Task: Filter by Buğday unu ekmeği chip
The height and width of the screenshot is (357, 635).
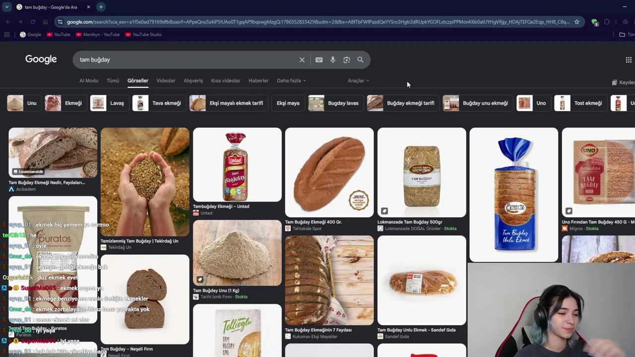Action: tap(478, 103)
